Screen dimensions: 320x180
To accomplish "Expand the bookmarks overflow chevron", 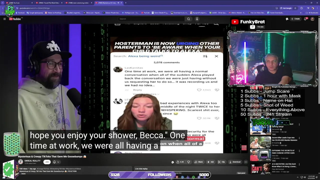I will pyautogui.click(x=301, y=13).
